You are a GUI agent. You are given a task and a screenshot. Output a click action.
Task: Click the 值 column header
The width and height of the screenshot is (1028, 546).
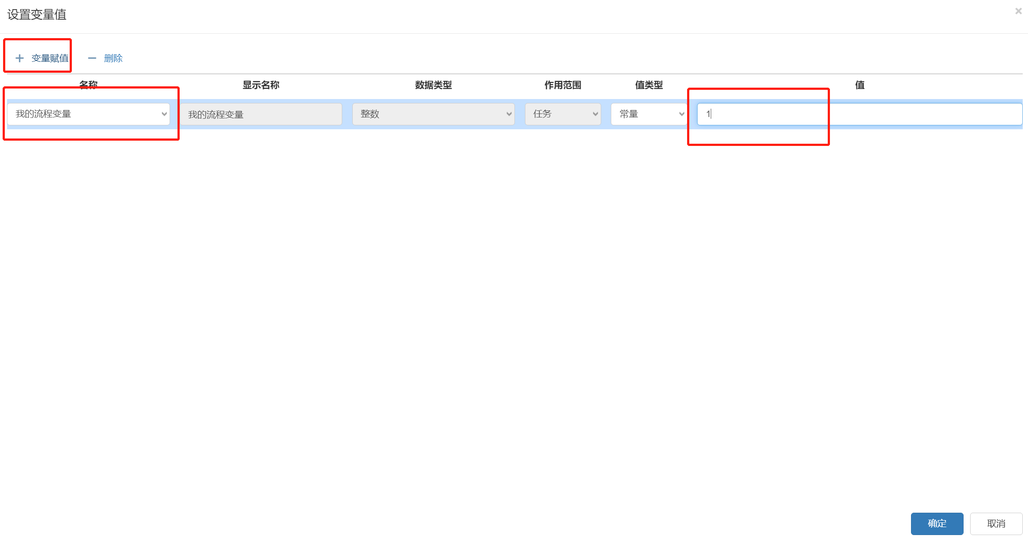coord(859,85)
